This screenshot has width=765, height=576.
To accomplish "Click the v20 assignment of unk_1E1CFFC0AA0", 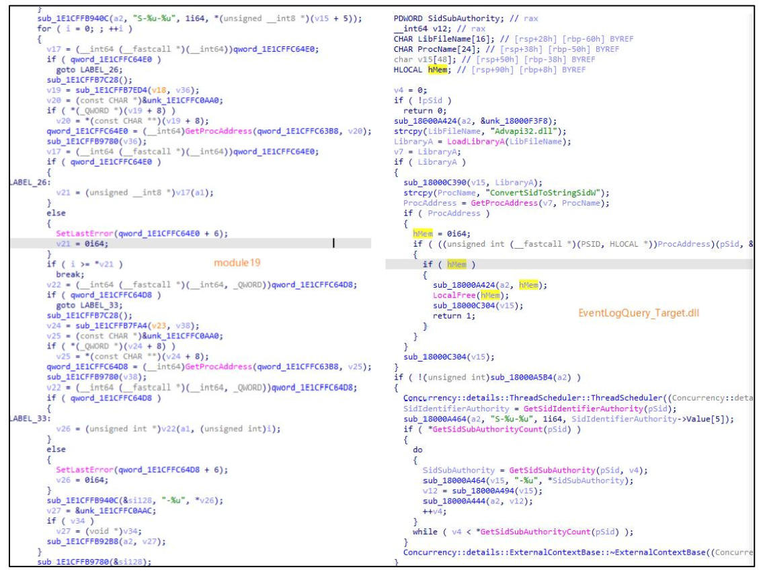I will (x=134, y=100).
